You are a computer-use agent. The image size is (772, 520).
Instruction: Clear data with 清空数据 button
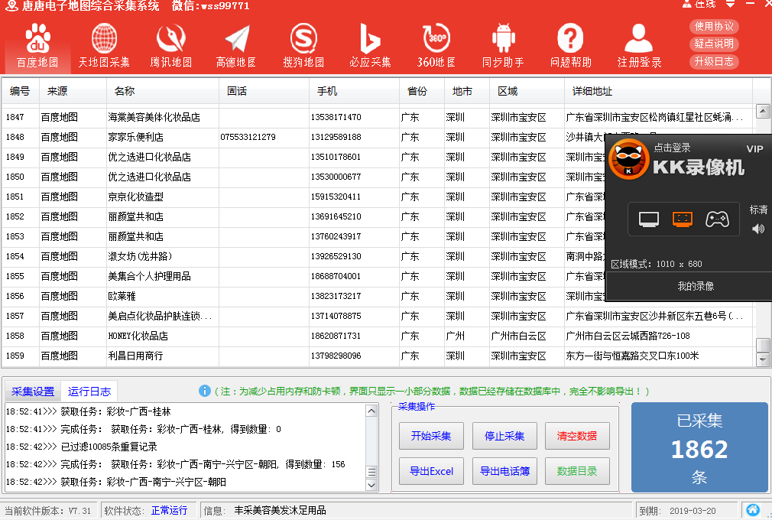pos(577,436)
